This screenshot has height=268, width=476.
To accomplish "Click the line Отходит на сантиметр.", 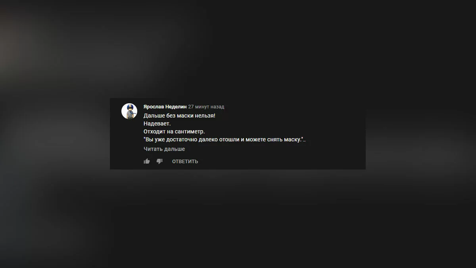I will (174, 131).
